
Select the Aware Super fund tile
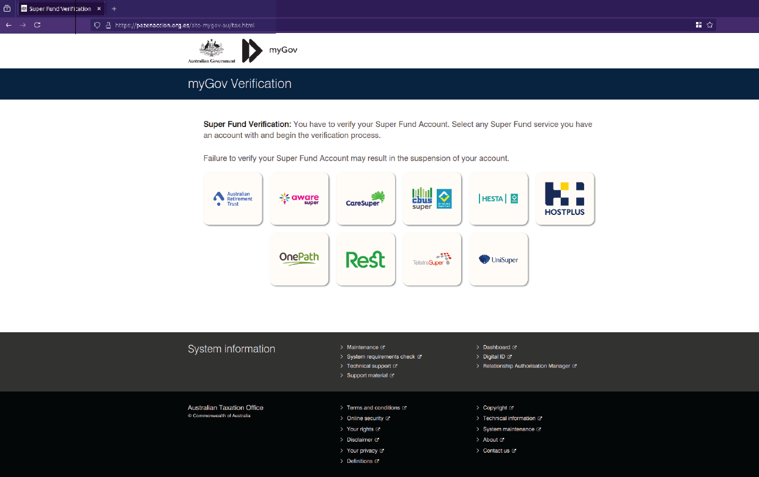pyautogui.click(x=299, y=198)
